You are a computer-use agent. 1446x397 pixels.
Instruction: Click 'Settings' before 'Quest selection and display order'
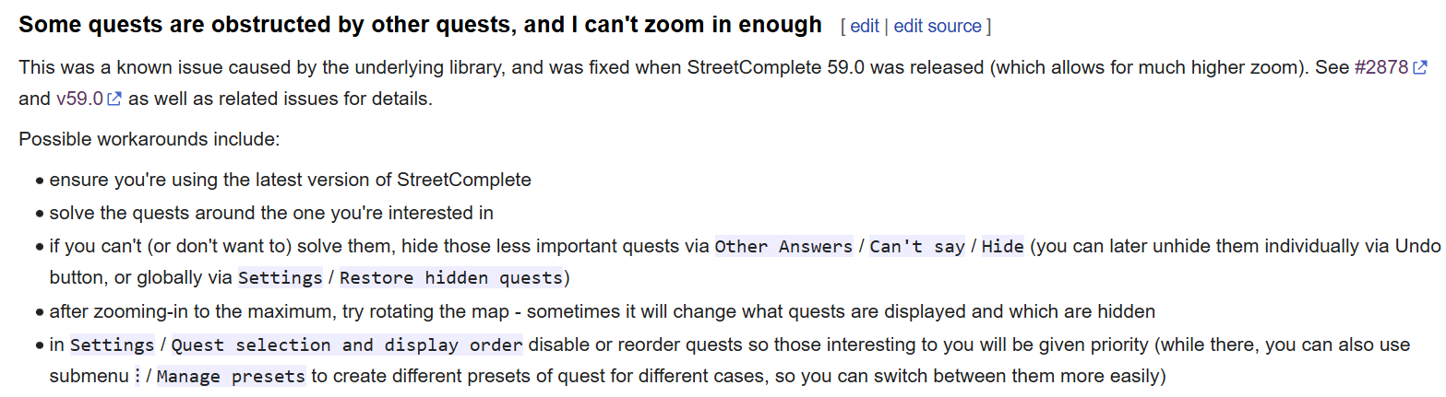(x=113, y=345)
